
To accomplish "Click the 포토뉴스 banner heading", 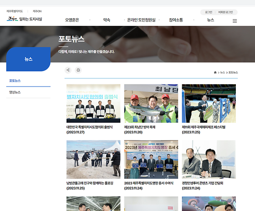I will click(x=71, y=39).
